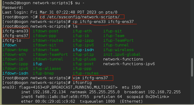Click the vim ifcfg-ens37 command text
This screenshot has width=194, height=105.
pos(90,78)
